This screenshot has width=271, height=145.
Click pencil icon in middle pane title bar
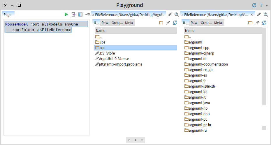[170, 14]
